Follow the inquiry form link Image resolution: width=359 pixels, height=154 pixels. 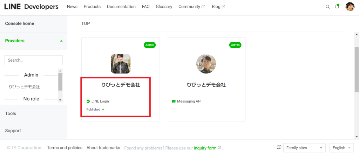pyautogui.click(x=205, y=148)
